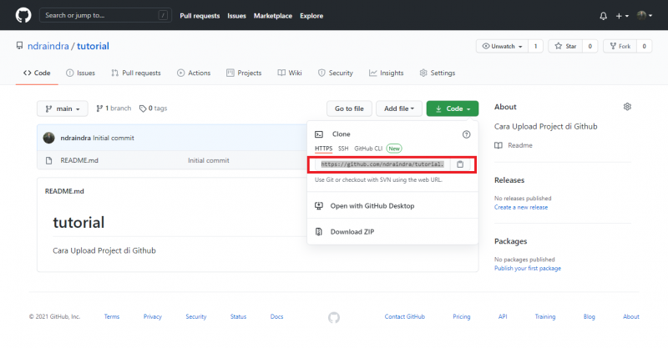Select the SSH clone option
Screen dimensions: 668x348
[343, 149]
